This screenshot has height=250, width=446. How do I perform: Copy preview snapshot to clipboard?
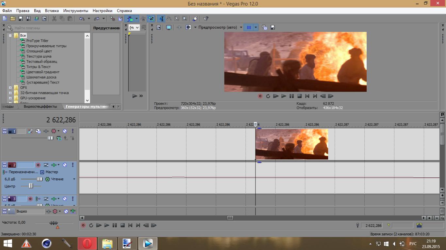click(265, 28)
